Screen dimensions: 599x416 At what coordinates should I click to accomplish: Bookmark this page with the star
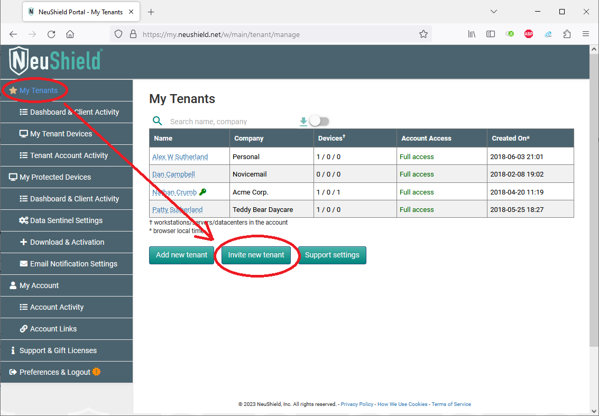(x=423, y=34)
